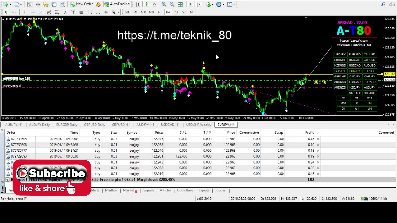Select the arrow cursor tool

pyautogui.click(x=6, y=12)
